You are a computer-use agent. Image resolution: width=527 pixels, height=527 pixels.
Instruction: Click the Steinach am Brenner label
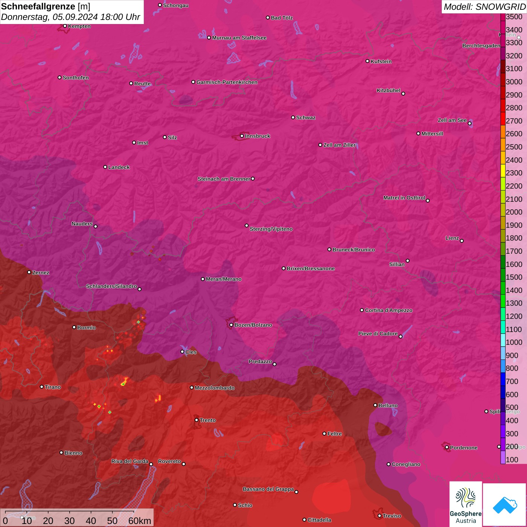click(224, 179)
